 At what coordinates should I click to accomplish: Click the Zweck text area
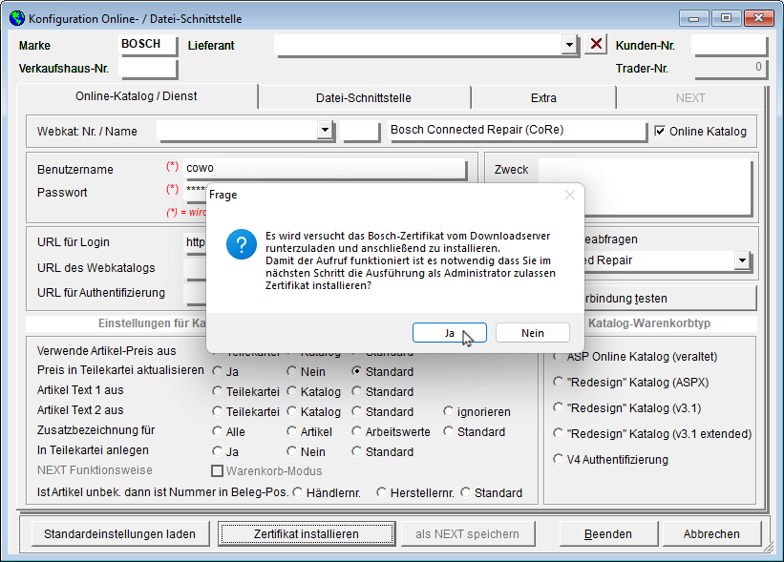pyautogui.click(x=645, y=187)
